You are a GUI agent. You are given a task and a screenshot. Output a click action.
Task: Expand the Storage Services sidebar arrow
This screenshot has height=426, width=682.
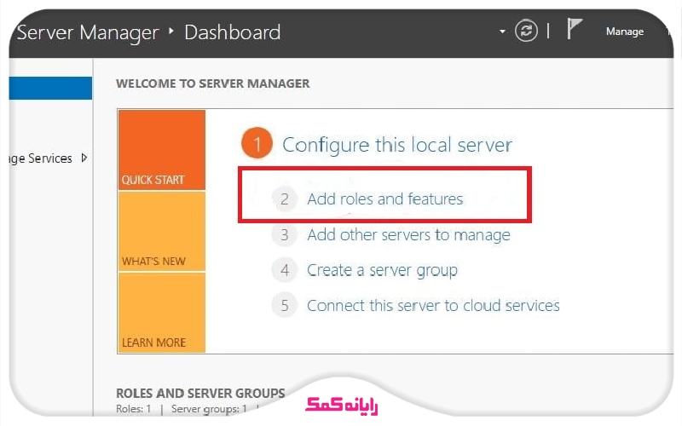84,158
